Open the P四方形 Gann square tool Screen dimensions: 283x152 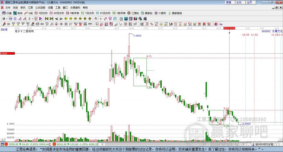click(x=41, y=13)
